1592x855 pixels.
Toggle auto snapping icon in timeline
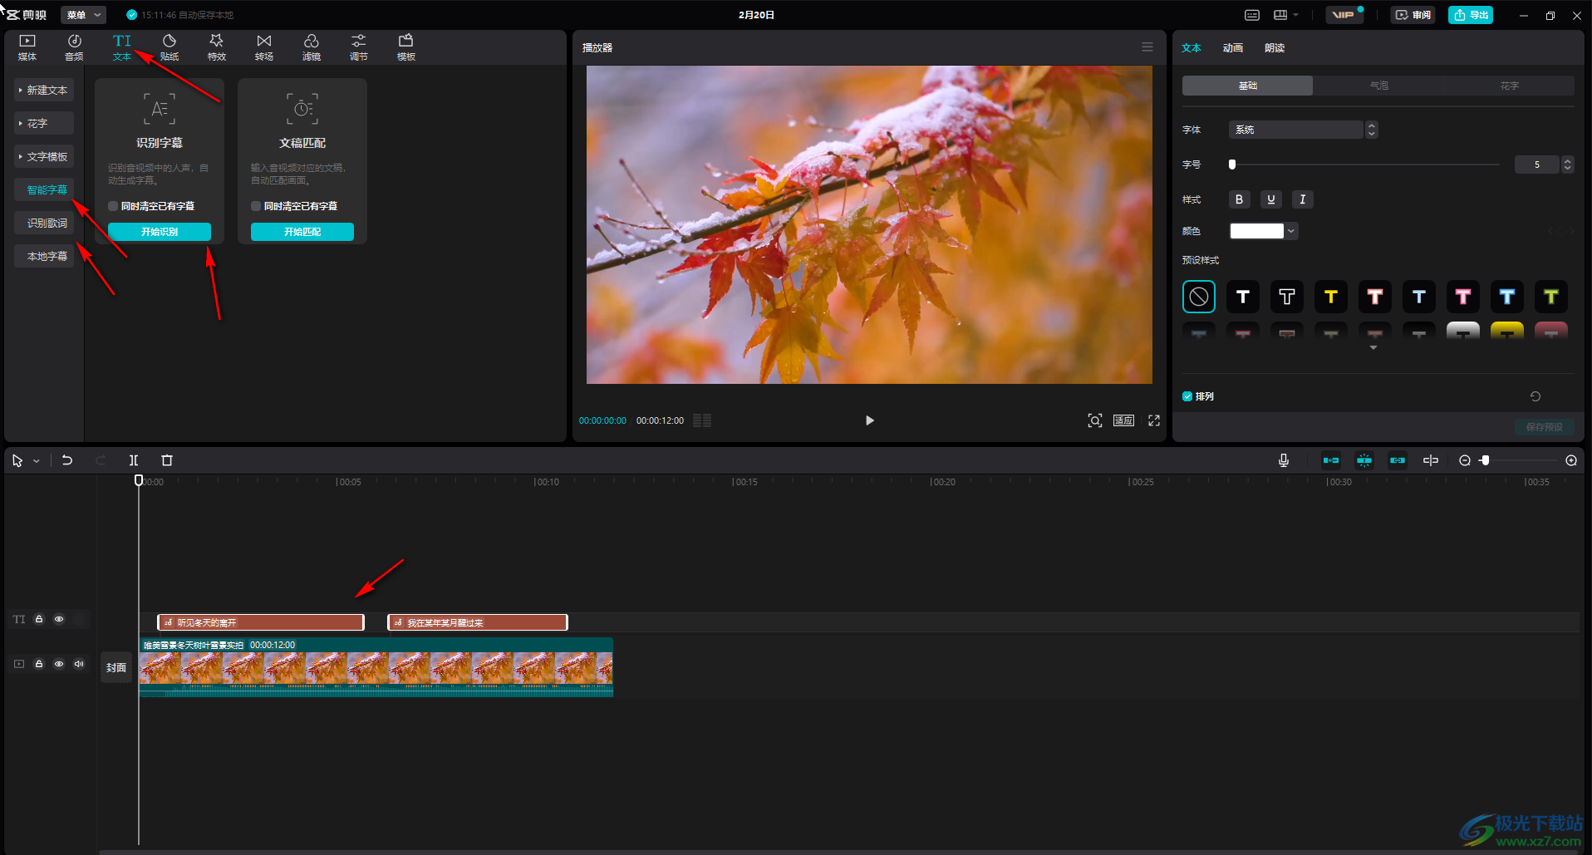pyautogui.click(x=1364, y=460)
